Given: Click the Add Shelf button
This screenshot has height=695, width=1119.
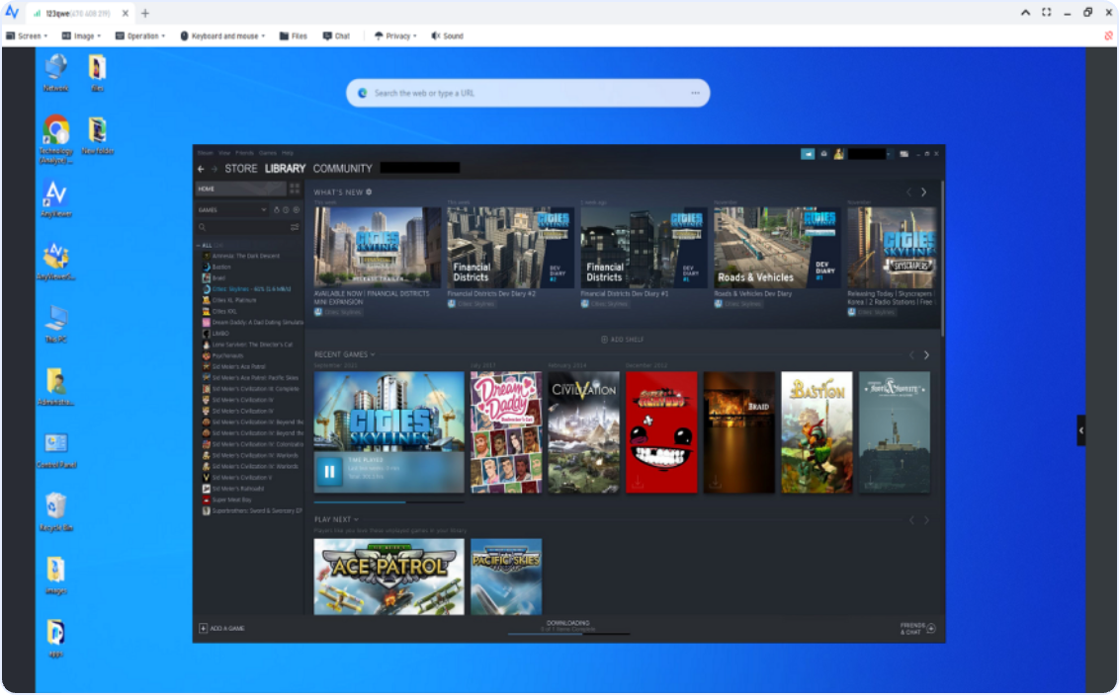Looking at the screenshot, I should coord(624,340).
